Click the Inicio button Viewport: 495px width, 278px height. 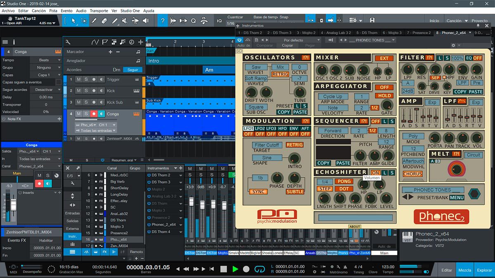pos(434,21)
